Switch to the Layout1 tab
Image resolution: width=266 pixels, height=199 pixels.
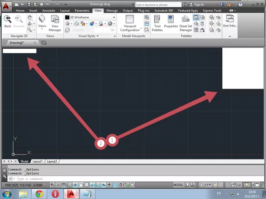37,161
